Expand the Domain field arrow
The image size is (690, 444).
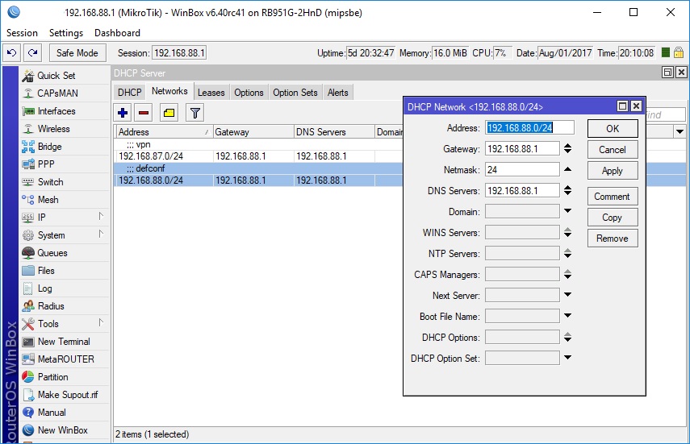(567, 212)
